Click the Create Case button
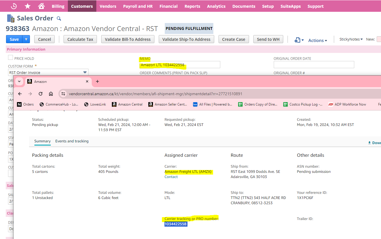Screen dimensions: 381x239 pos(233,39)
